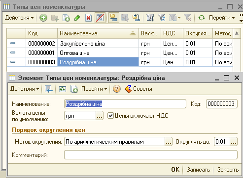The height and width of the screenshot is (178, 243).
Task: Click the OK button
Action: click(x=175, y=170)
